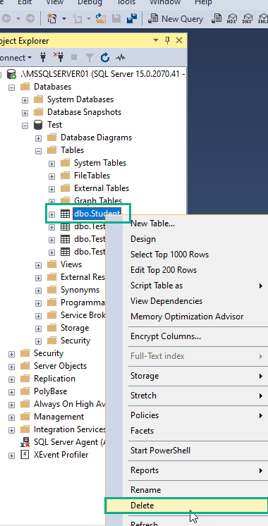Click the Open File folder icon

(100, 19)
